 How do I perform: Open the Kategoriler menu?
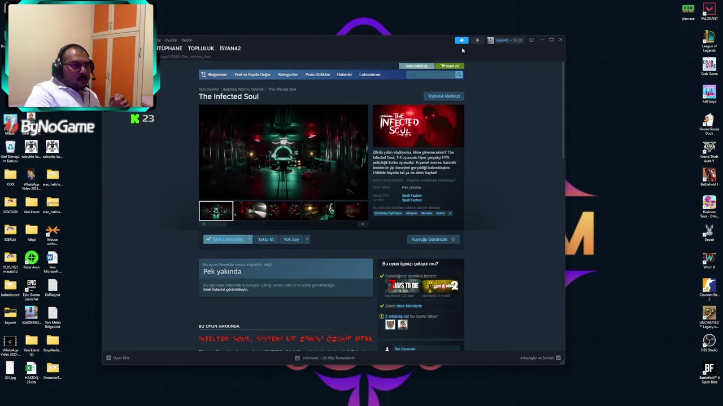click(x=288, y=74)
